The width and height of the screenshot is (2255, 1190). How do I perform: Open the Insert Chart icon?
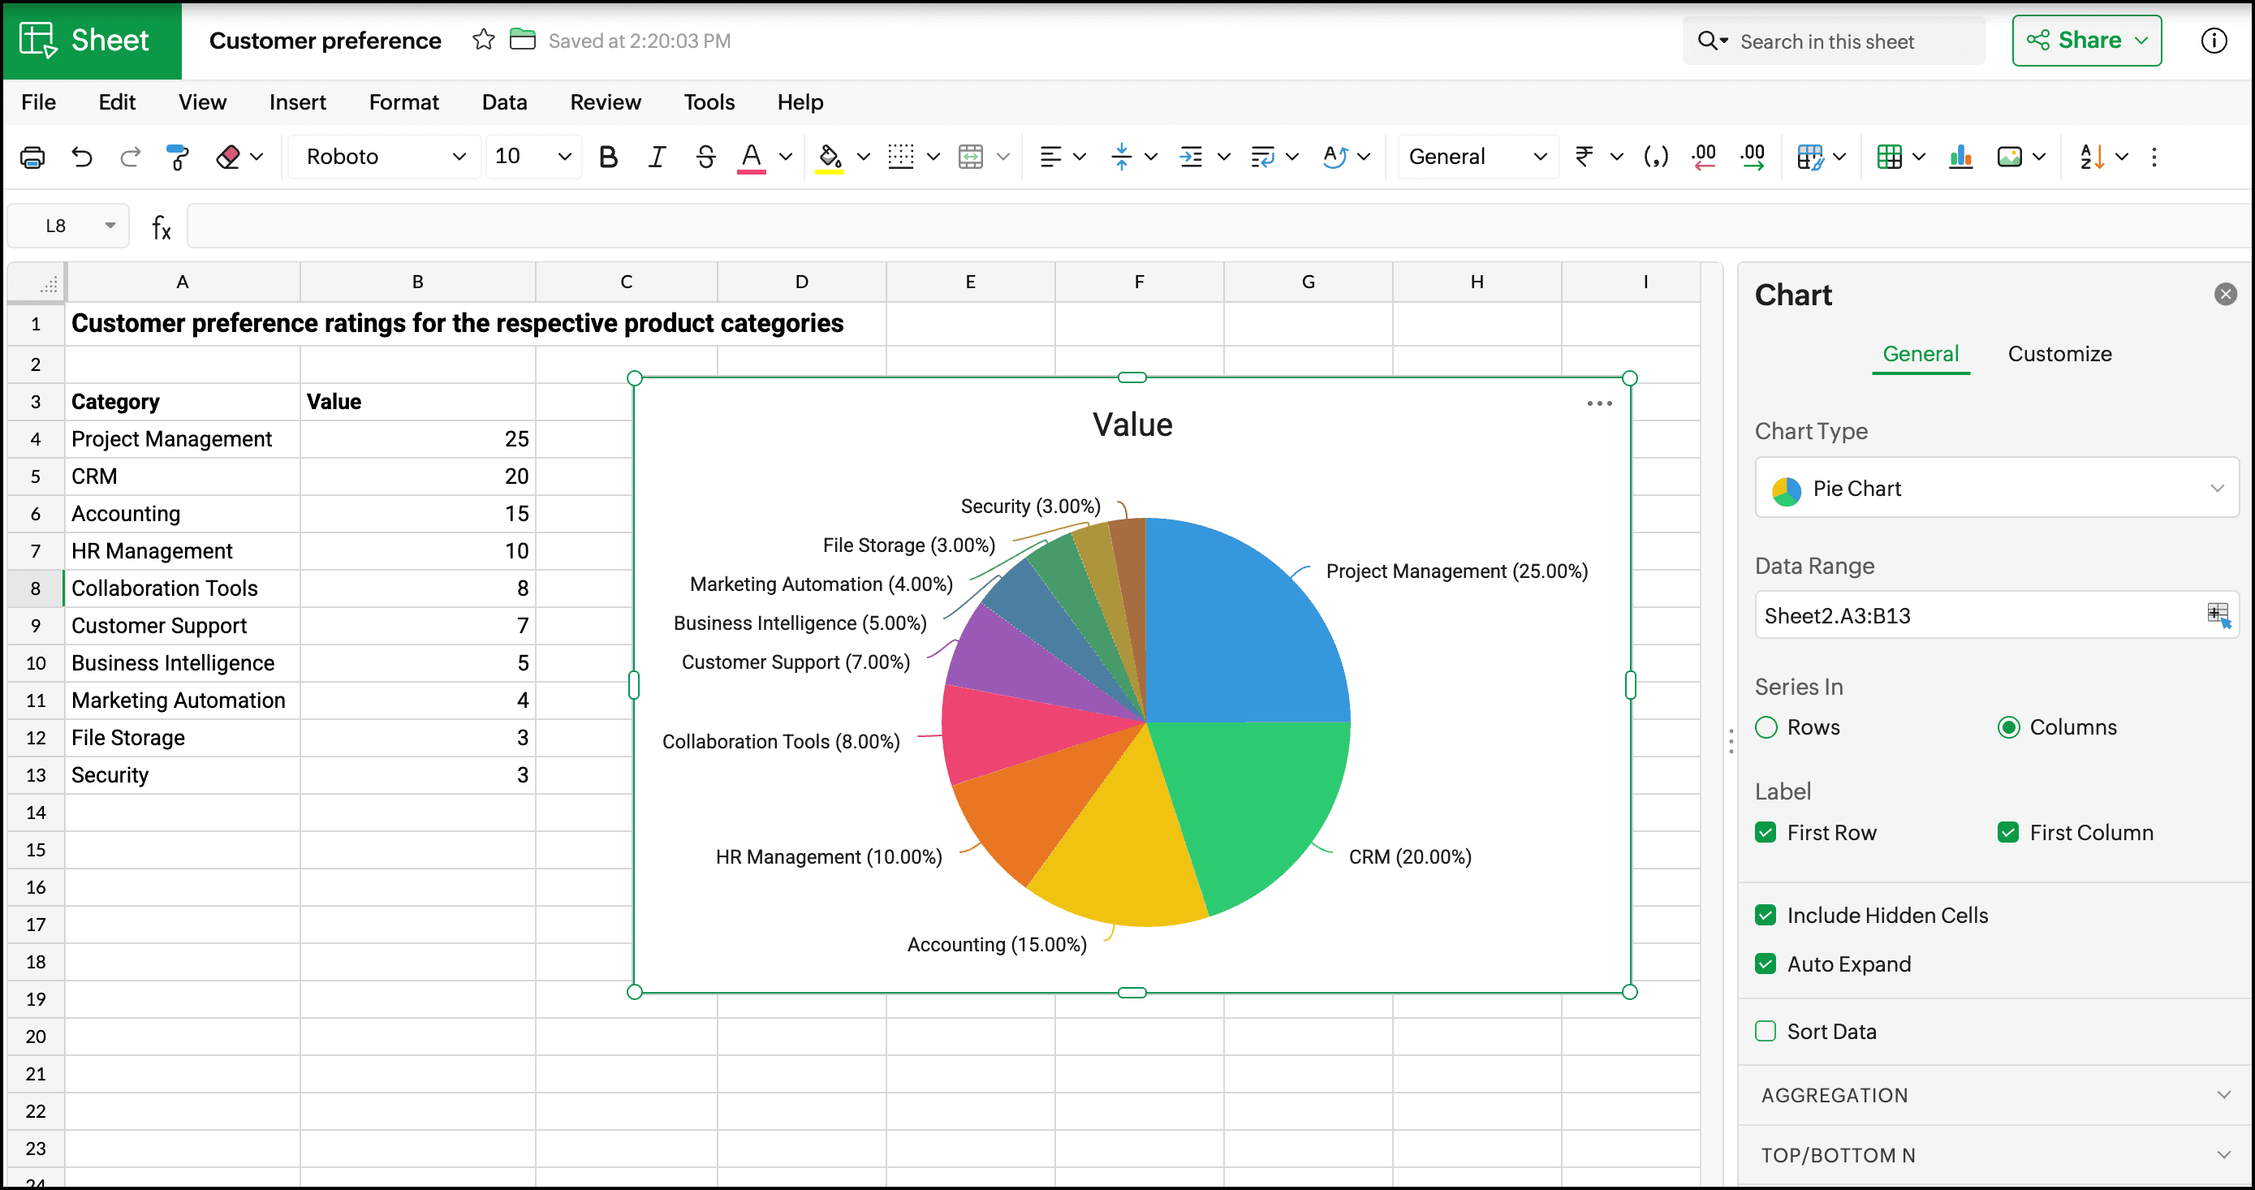click(x=1960, y=157)
